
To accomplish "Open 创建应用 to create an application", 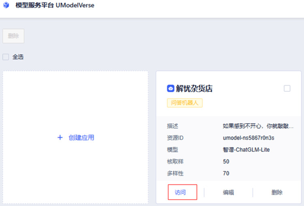I will pyautogui.click(x=76, y=137).
